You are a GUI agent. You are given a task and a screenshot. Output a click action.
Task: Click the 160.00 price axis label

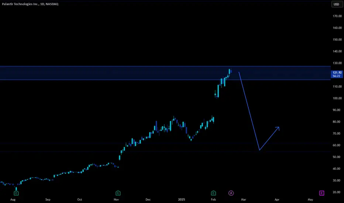pyautogui.click(x=337, y=28)
